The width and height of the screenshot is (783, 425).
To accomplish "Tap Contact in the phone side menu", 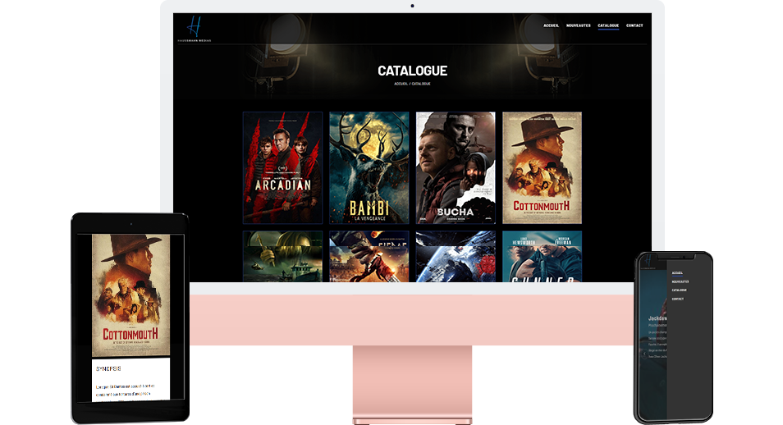I will pos(677,299).
